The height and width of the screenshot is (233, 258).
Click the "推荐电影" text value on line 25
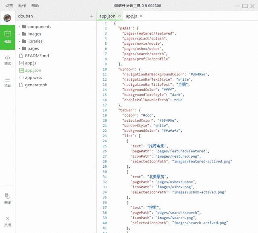click(157, 146)
